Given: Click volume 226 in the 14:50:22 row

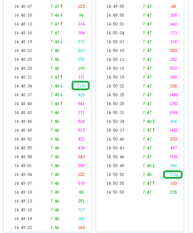Looking at the screenshot, I should [173, 86].
